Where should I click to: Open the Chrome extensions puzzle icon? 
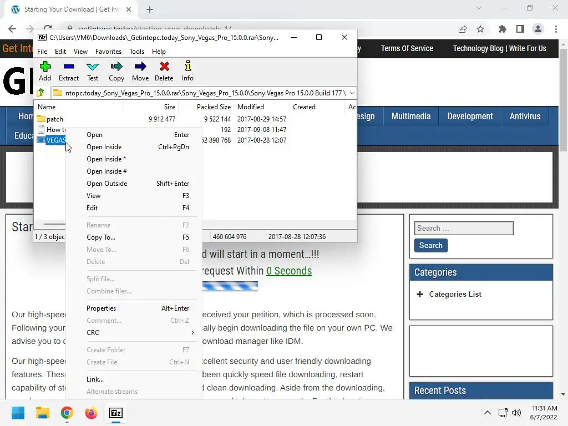502,29
